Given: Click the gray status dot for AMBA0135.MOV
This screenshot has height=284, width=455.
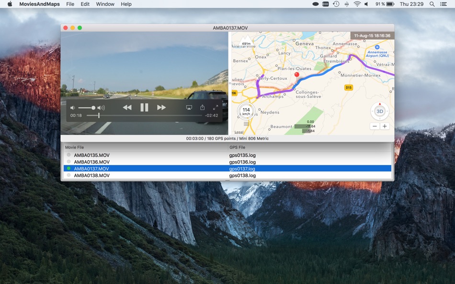Looking at the screenshot, I should (69, 155).
